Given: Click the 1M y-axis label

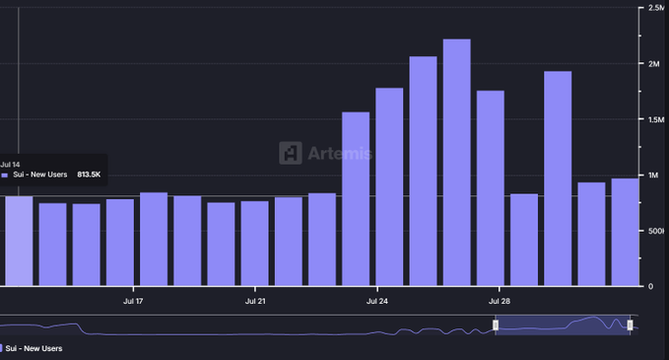Looking at the screenshot, I should (653, 176).
